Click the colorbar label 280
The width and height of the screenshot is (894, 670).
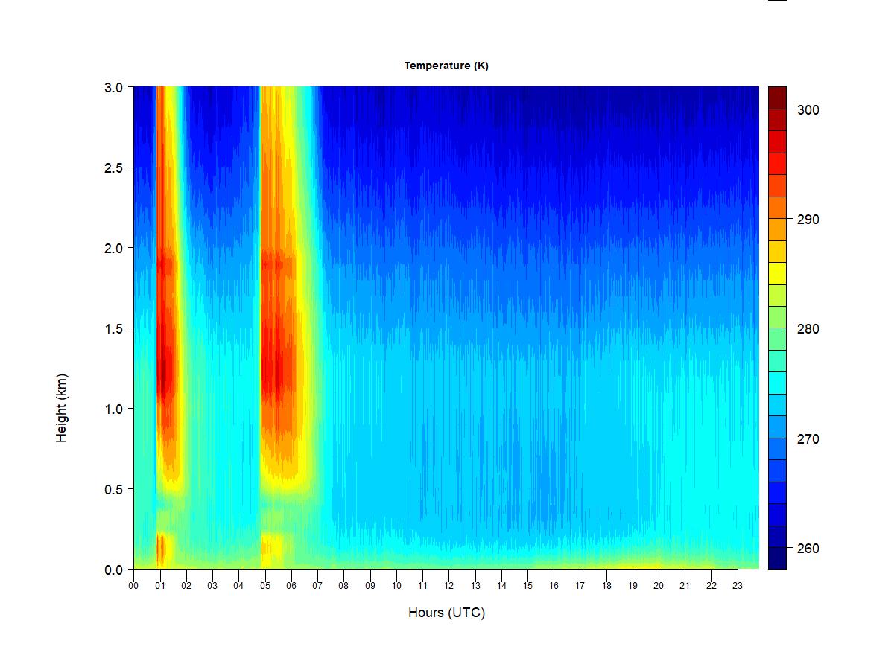point(808,329)
